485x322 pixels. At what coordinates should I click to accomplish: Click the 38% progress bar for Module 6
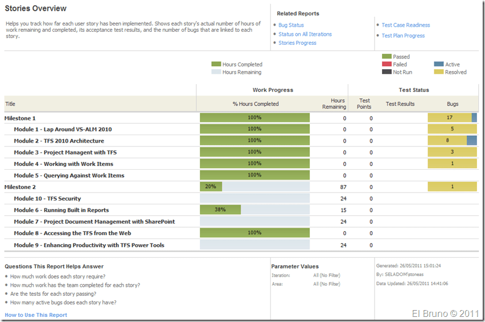tap(220, 210)
